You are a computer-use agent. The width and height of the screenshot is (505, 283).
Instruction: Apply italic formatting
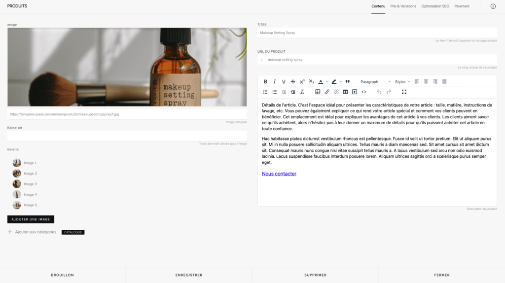pyautogui.click(x=274, y=82)
